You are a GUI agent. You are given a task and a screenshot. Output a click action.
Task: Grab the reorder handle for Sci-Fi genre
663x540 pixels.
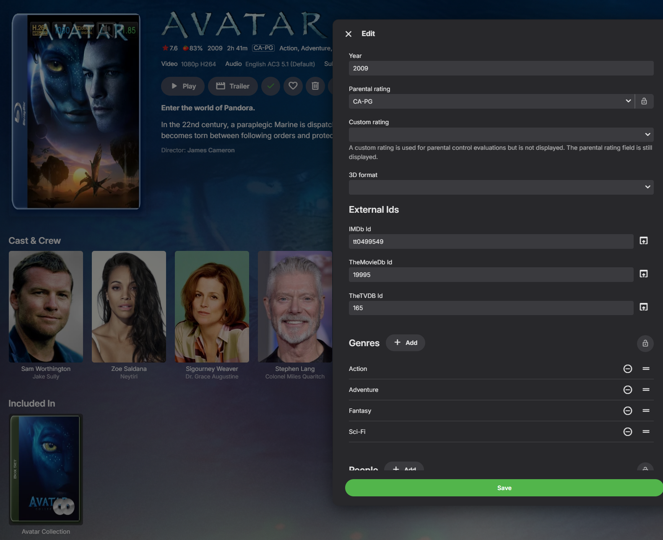click(x=646, y=432)
